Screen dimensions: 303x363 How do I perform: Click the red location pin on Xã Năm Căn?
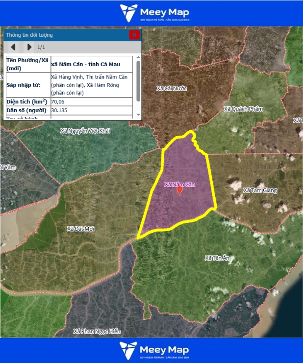pyautogui.click(x=179, y=191)
